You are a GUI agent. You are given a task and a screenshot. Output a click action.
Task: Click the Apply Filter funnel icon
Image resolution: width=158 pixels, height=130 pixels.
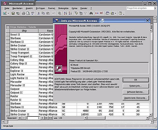coord(85,13)
